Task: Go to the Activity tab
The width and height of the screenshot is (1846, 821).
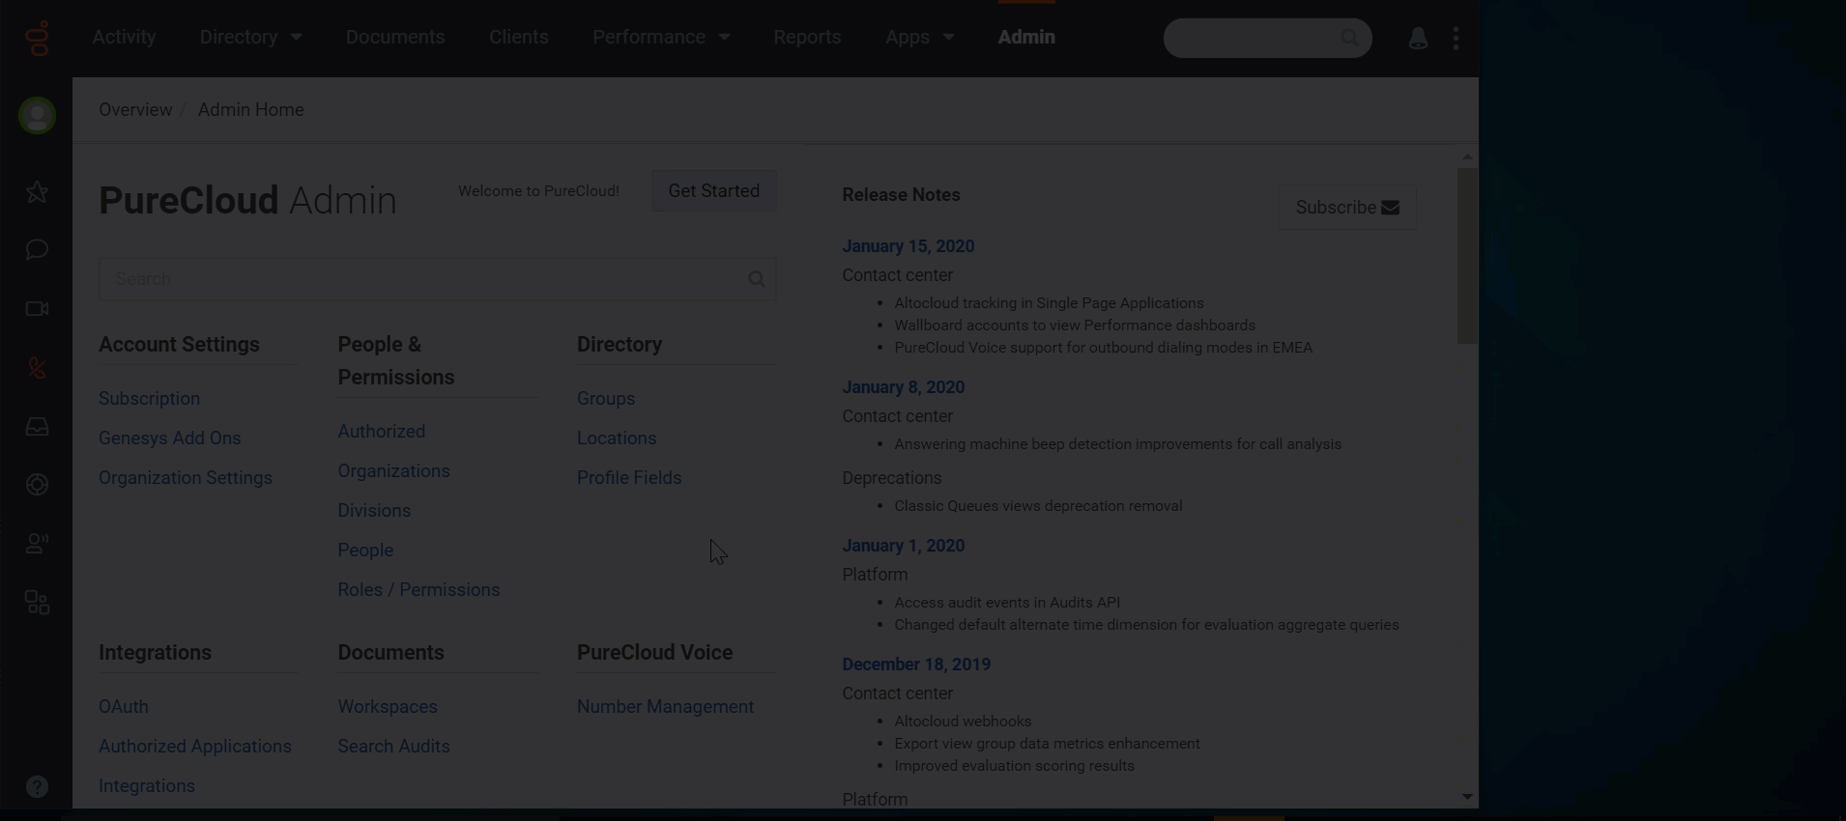Action: pos(124,37)
